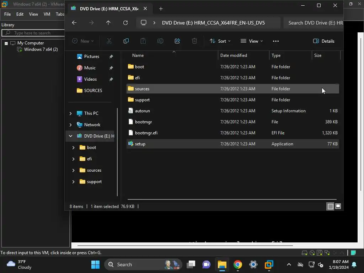Open Pictures in quick access

tap(91, 57)
